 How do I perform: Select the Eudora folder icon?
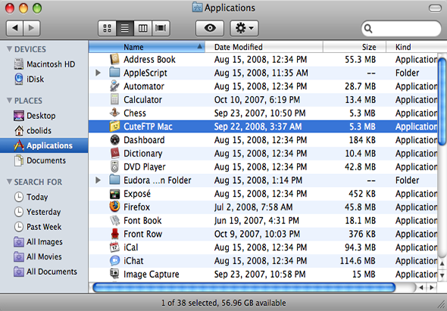point(114,180)
